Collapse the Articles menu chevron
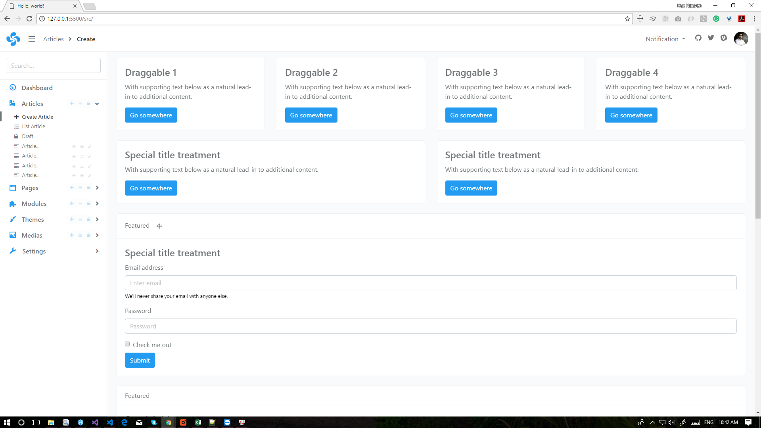Image resolution: width=761 pixels, height=428 pixels. tap(97, 104)
